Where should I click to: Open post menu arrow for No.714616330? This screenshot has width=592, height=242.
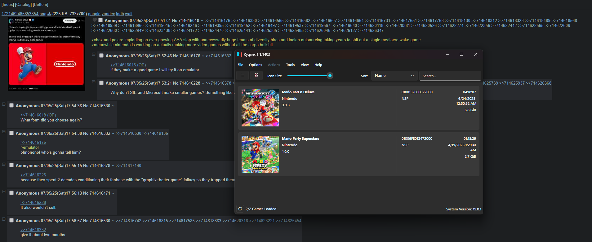113,106
